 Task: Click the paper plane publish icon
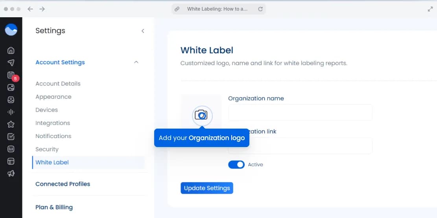11,63
